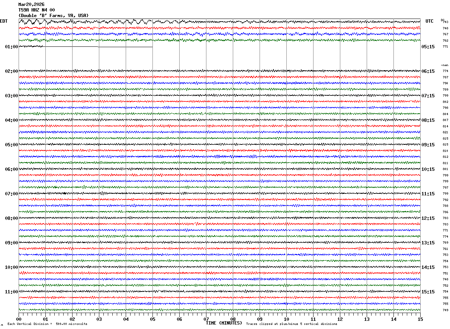Click minute 05 on the time axis
Screen dimensions: 450x329
click(152, 319)
